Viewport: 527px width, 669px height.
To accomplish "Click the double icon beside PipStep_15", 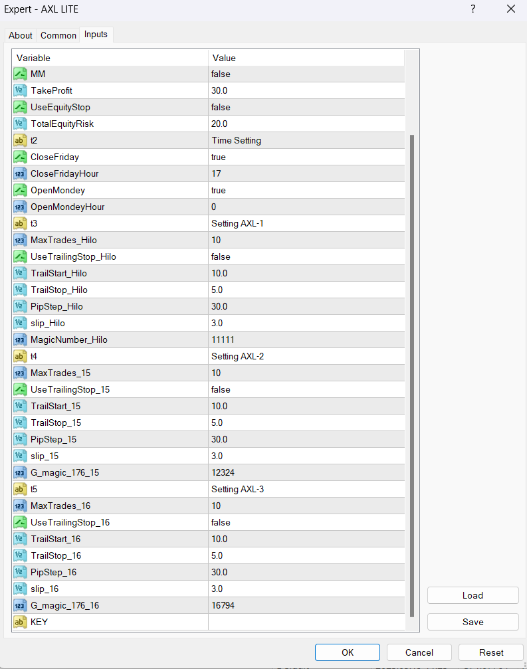I will tap(20, 439).
